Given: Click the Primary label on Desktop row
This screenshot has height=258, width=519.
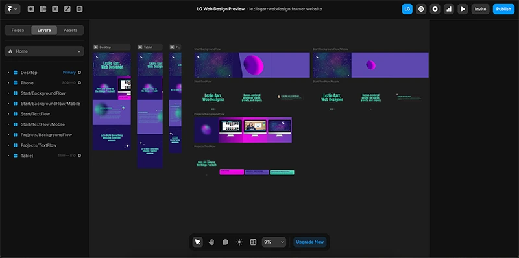Looking at the screenshot, I should click(x=69, y=73).
